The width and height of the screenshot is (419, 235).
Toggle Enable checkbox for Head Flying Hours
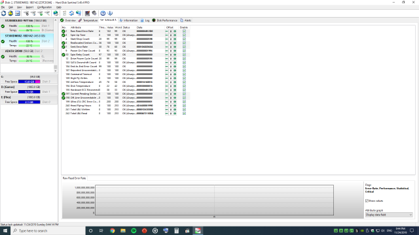click(x=184, y=106)
